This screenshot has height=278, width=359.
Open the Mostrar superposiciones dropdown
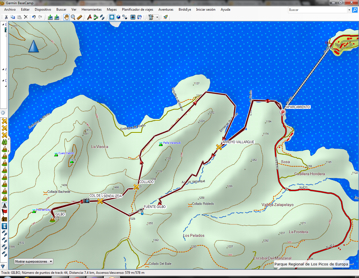[34, 261]
